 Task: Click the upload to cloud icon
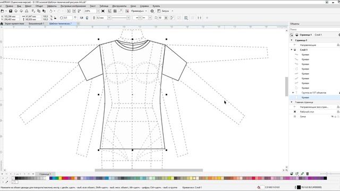[21, 11]
